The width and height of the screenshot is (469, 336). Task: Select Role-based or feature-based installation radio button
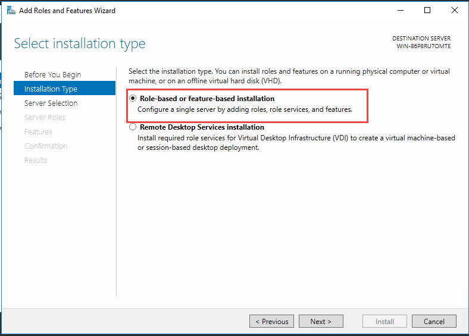click(133, 99)
